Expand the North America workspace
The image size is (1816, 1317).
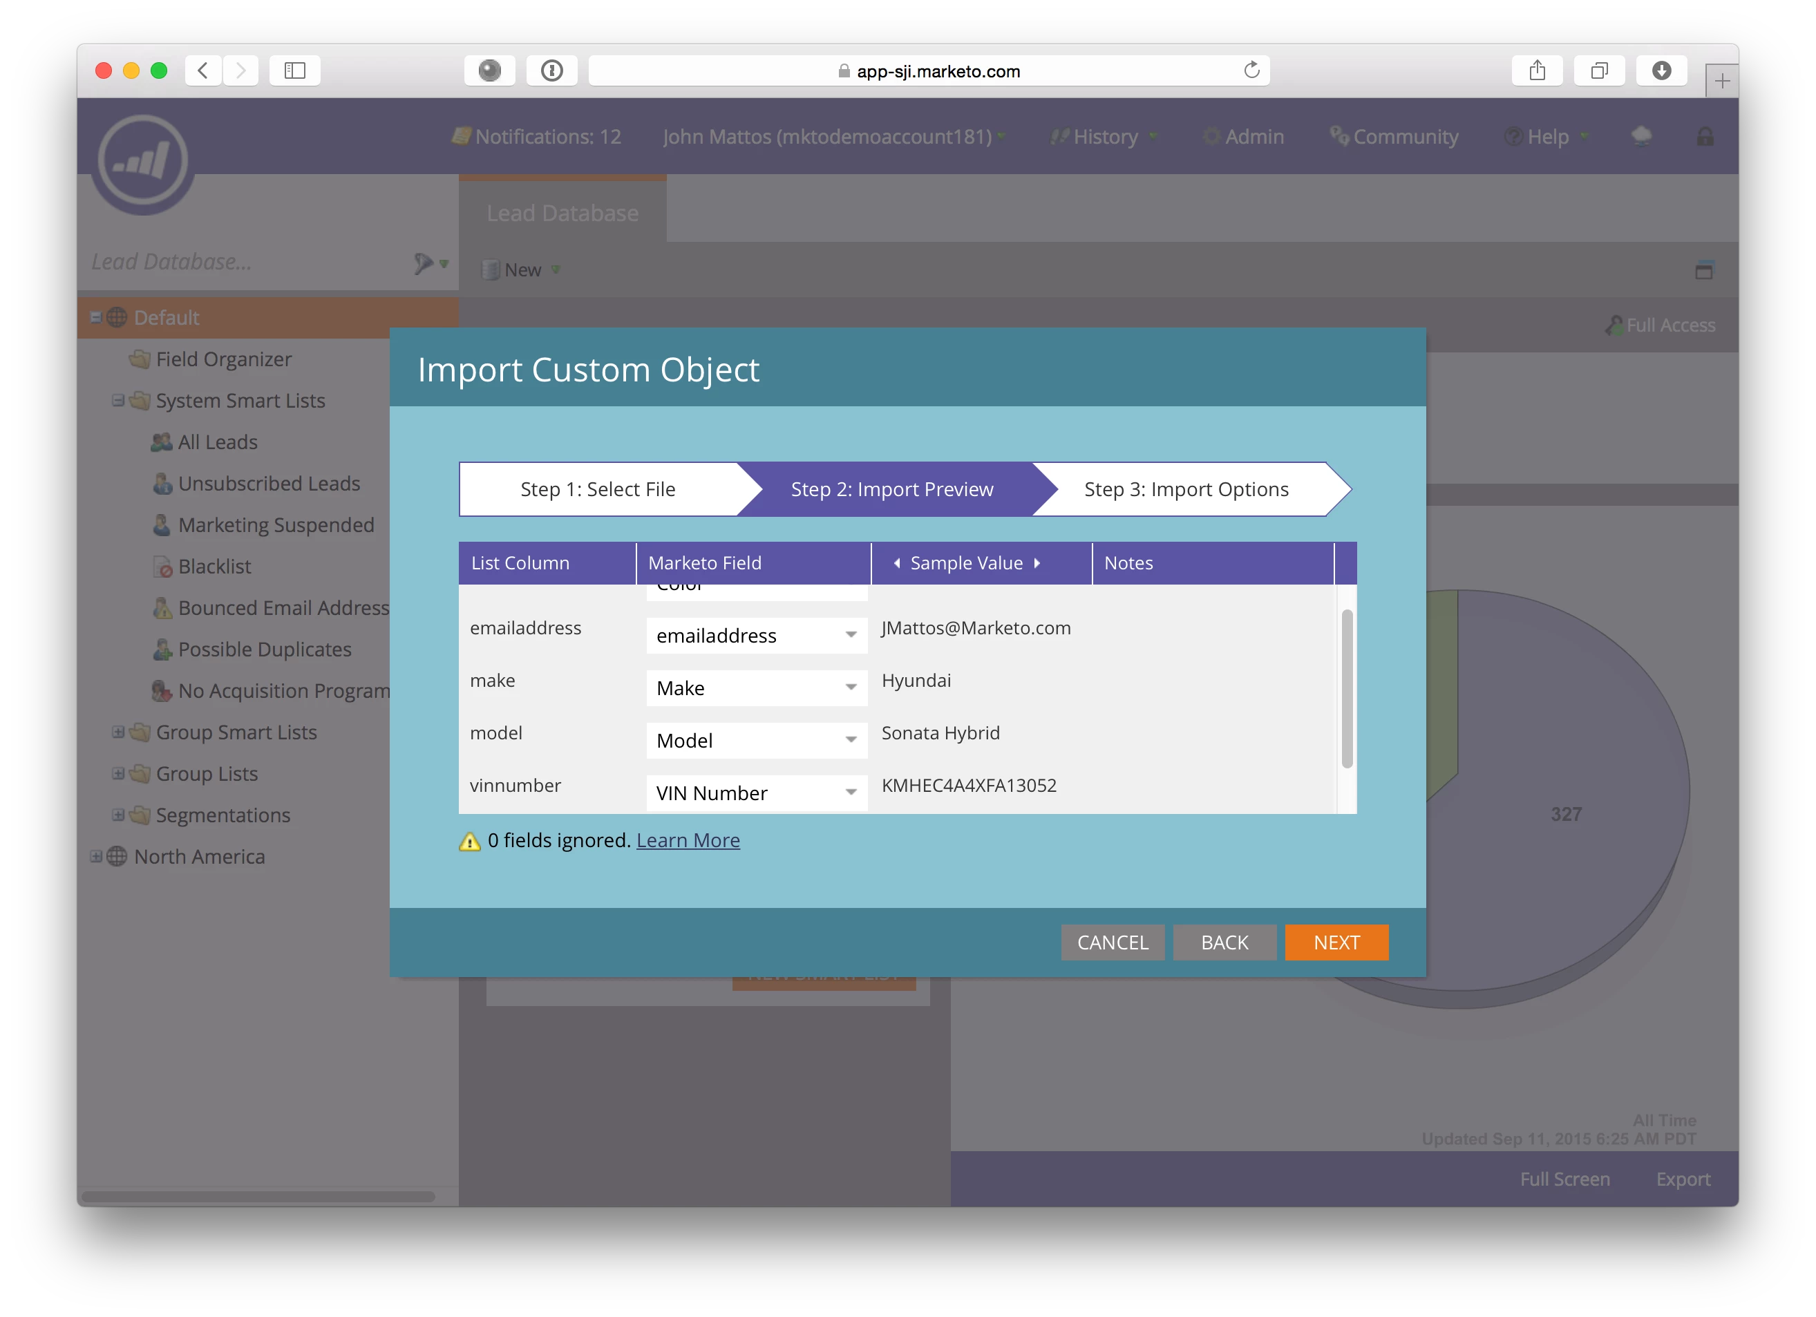pyautogui.click(x=96, y=856)
